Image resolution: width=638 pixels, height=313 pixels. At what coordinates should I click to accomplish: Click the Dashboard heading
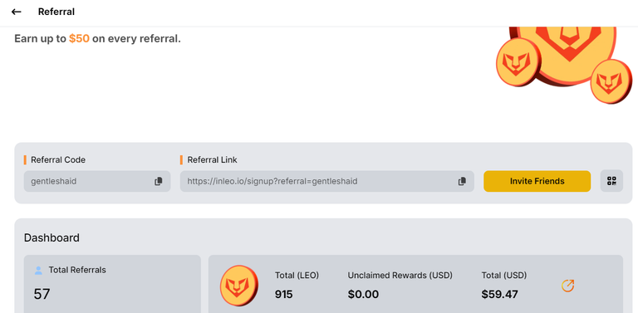(x=52, y=237)
